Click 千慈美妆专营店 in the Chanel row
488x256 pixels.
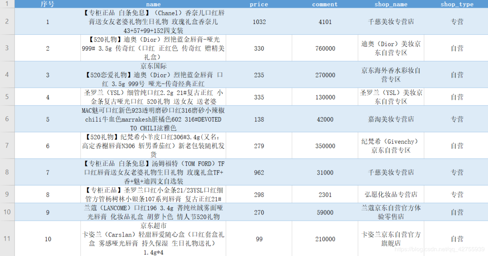click(x=391, y=22)
